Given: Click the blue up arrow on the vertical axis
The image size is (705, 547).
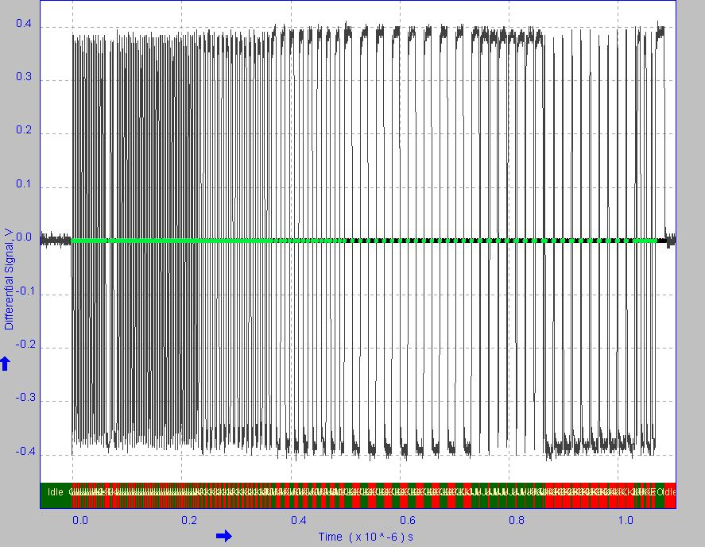Looking at the screenshot, I should pos(6,364).
